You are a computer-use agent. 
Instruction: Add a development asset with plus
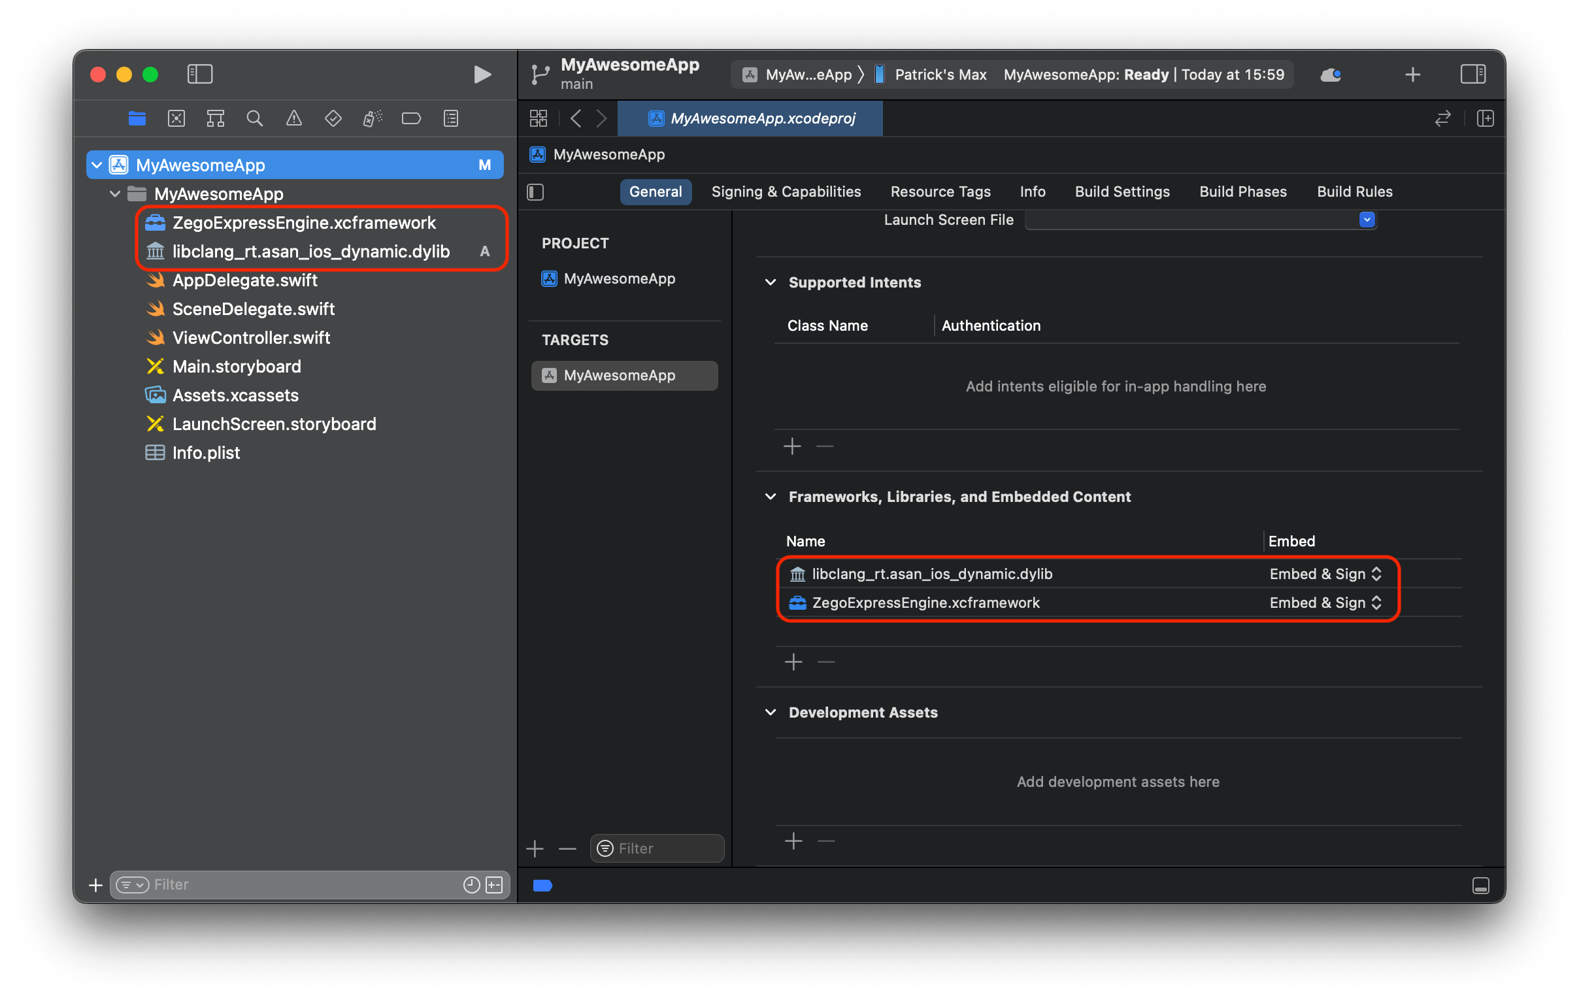point(793,841)
